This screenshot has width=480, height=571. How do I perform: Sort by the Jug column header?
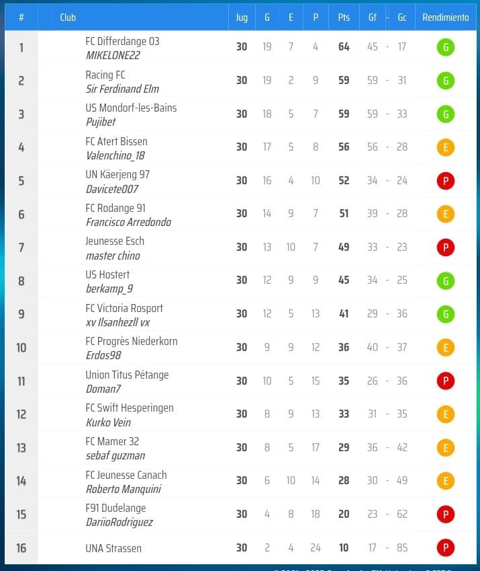[242, 17]
